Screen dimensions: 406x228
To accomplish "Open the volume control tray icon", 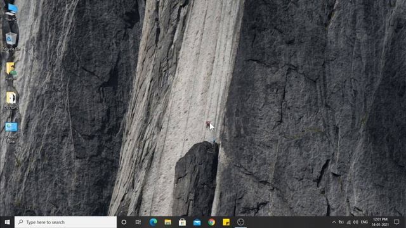I will 355,222.
